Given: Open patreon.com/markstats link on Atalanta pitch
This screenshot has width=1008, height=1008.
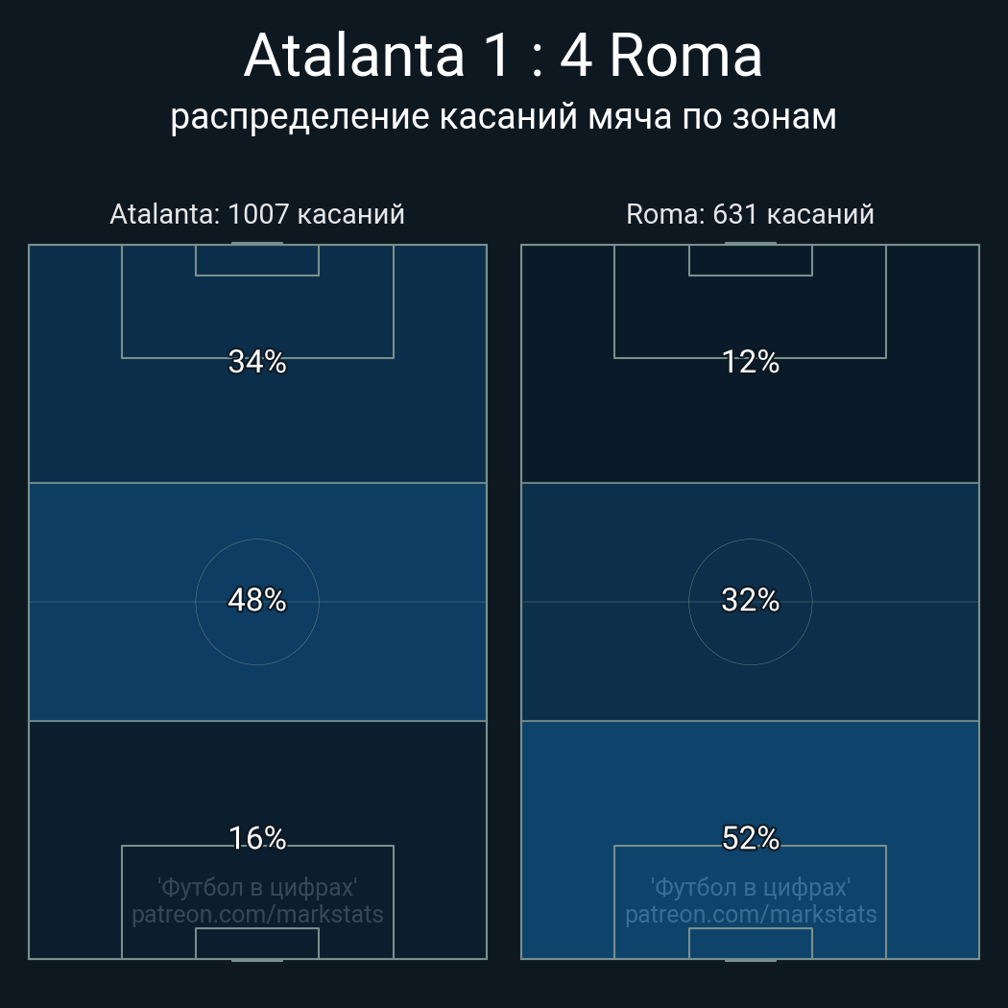Looking at the screenshot, I should point(257,915).
